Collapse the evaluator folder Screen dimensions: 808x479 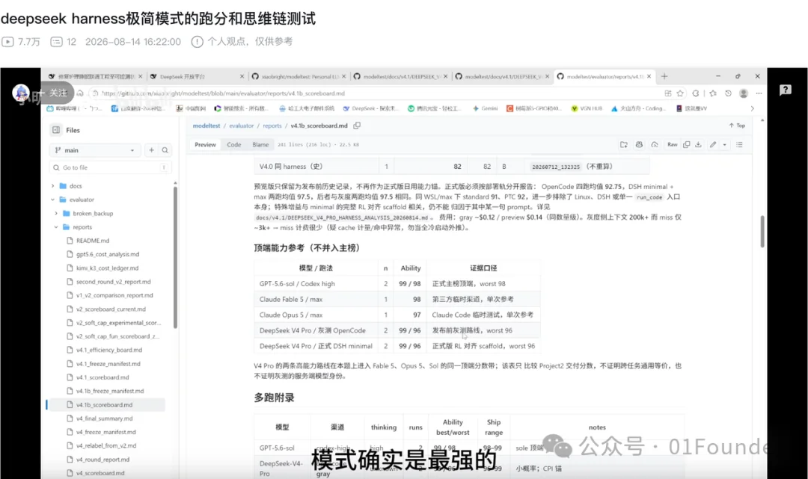coord(52,200)
